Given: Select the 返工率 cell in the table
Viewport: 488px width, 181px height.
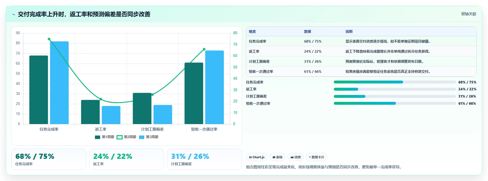Looking at the screenshot, I should click(254, 52).
